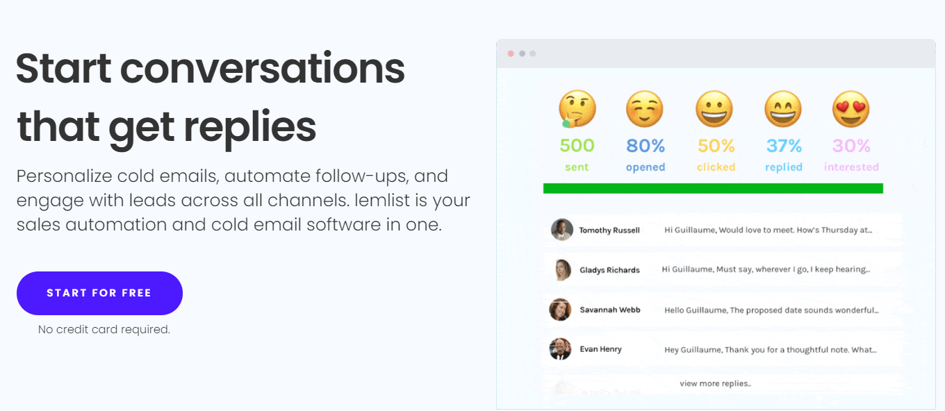Select the thinking face emoji above sent

point(577,109)
